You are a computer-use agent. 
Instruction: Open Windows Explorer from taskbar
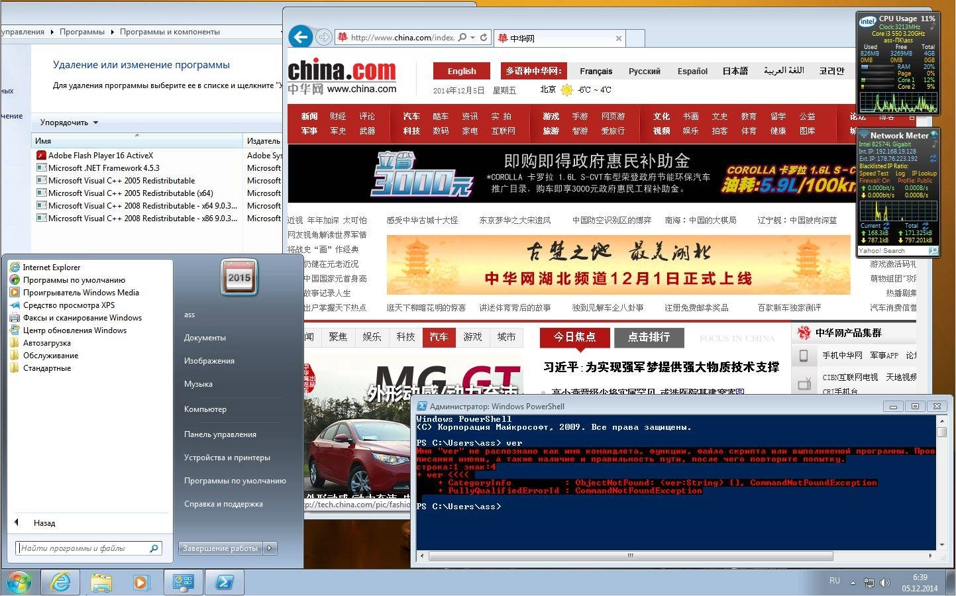coord(101,583)
